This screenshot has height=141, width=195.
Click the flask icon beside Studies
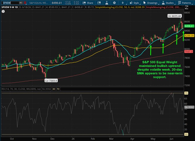coord(163,3)
